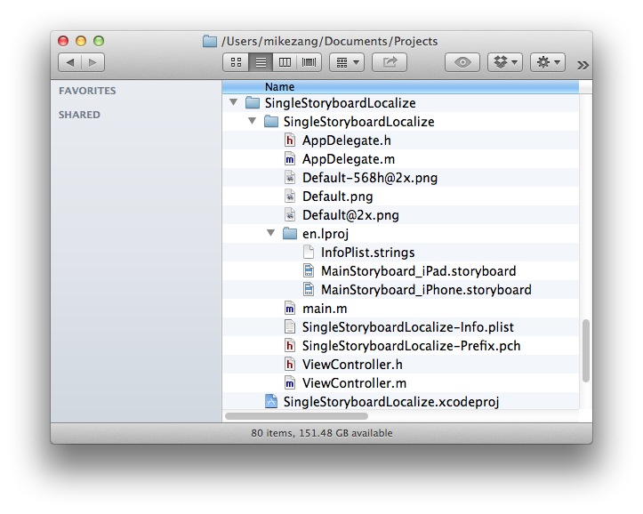Select the main.m source file icon
Image resolution: width=643 pixels, height=514 pixels.
point(290,309)
